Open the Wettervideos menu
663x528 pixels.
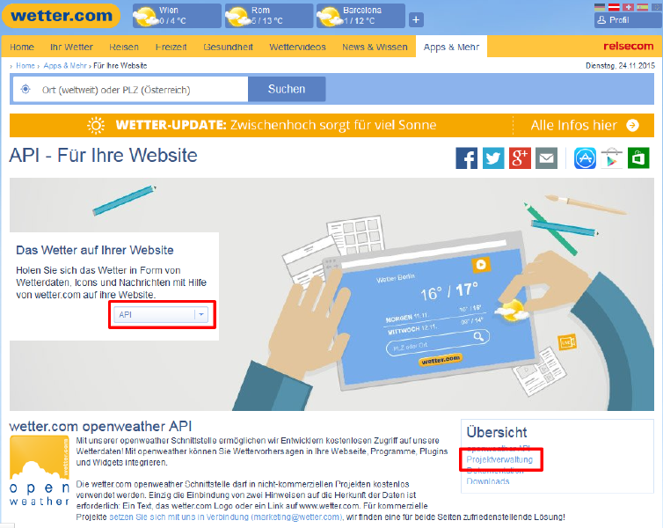pyautogui.click(x=297, y=47)
